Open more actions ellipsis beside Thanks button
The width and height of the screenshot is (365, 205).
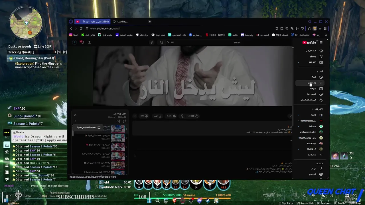[x=135, y=116]
